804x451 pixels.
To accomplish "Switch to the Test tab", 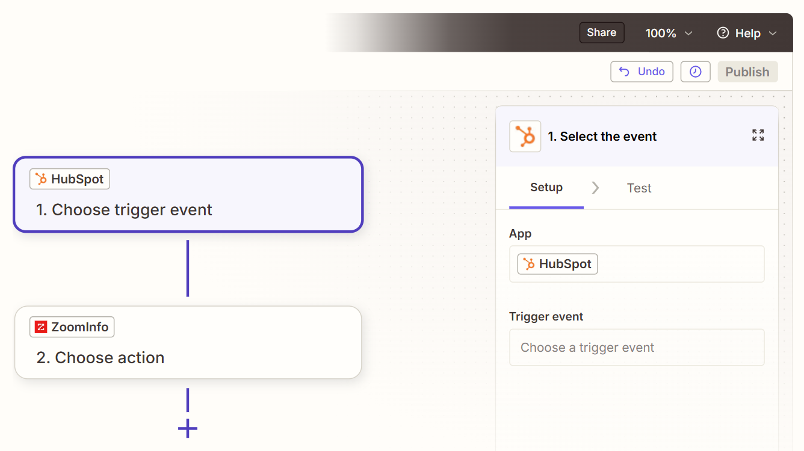I will (639, 188).
